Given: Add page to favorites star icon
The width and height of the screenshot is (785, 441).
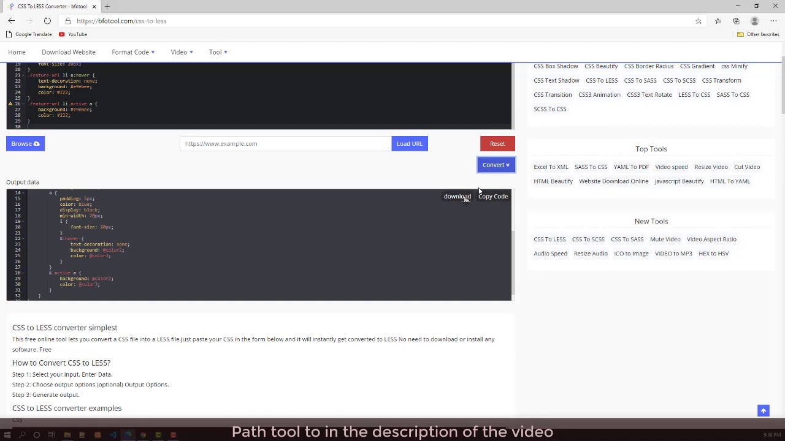Looking at the screenshot, I should 699,21.
